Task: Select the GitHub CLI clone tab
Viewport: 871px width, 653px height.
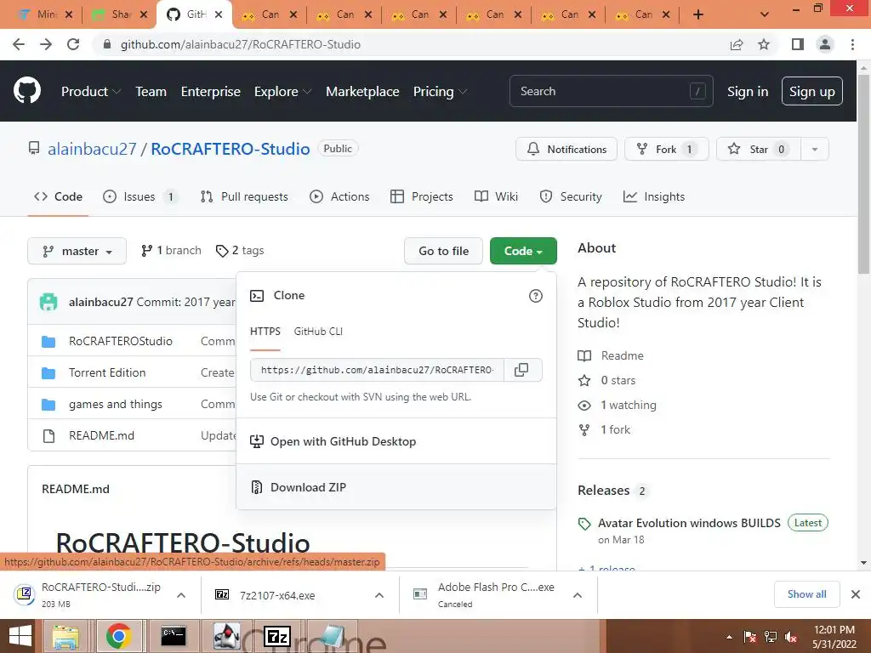Action: 318,332
